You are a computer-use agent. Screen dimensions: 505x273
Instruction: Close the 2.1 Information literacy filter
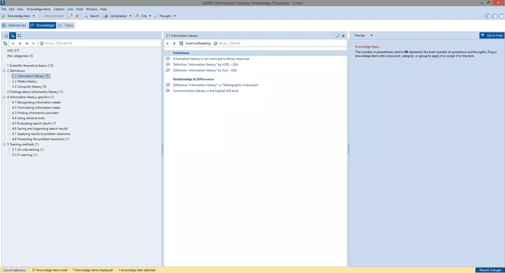point(343,35)
